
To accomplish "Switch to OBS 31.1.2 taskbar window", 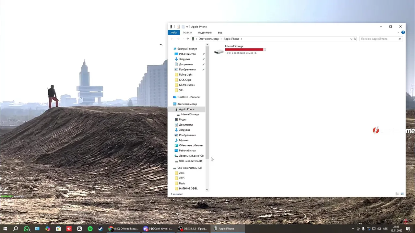I will coord(193,229).
